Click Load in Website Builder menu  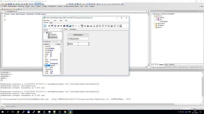pos(61,20)
